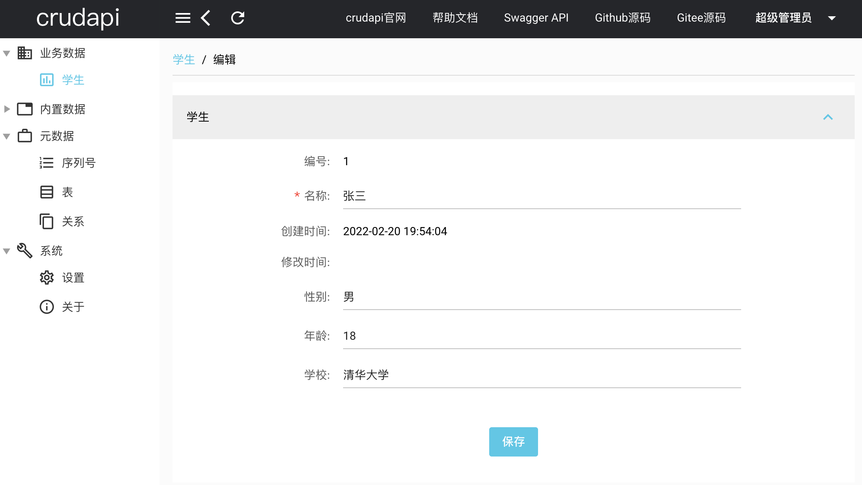This screenshot has height=485, width=862.
Task: Click the hamburger menu icon
Action: (x=183, y=18)
